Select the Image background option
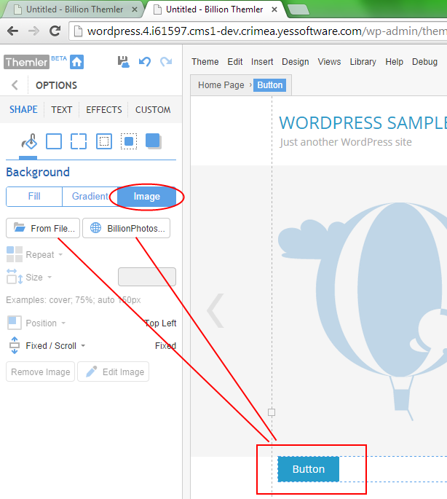This screenshot has width=447, height=499. [x=146, y=197]
